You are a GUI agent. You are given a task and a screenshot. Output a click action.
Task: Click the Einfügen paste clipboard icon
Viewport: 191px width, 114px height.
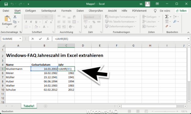(7, 19)
